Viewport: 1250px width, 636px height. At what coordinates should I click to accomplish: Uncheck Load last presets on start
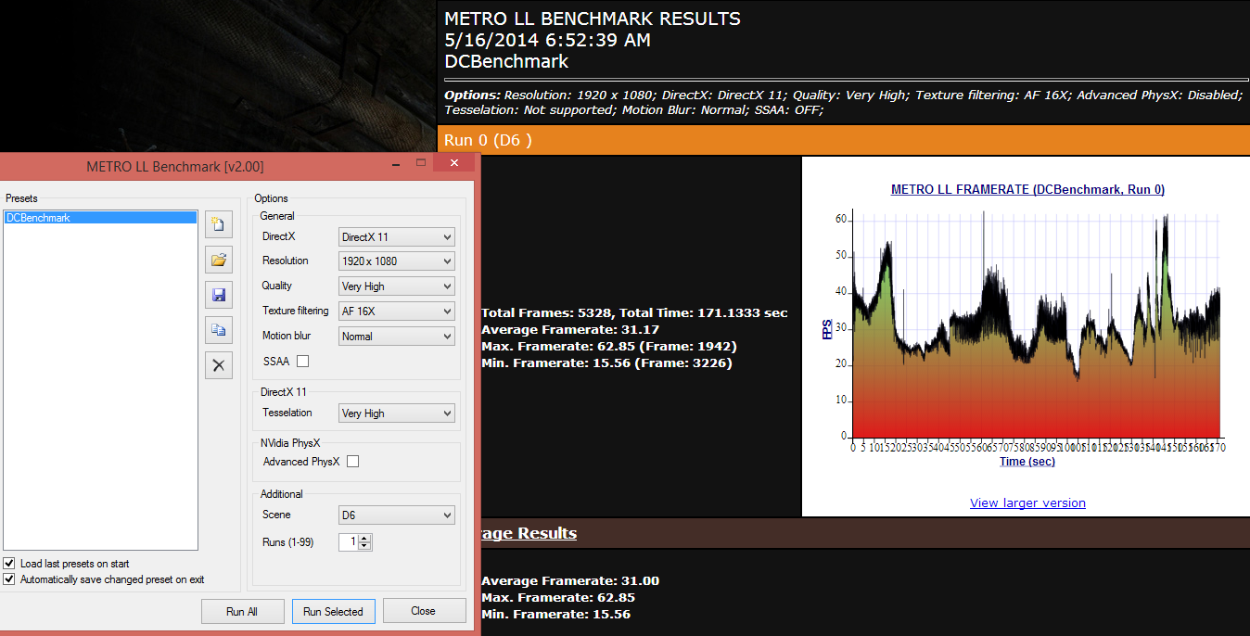tap(9, 564)
